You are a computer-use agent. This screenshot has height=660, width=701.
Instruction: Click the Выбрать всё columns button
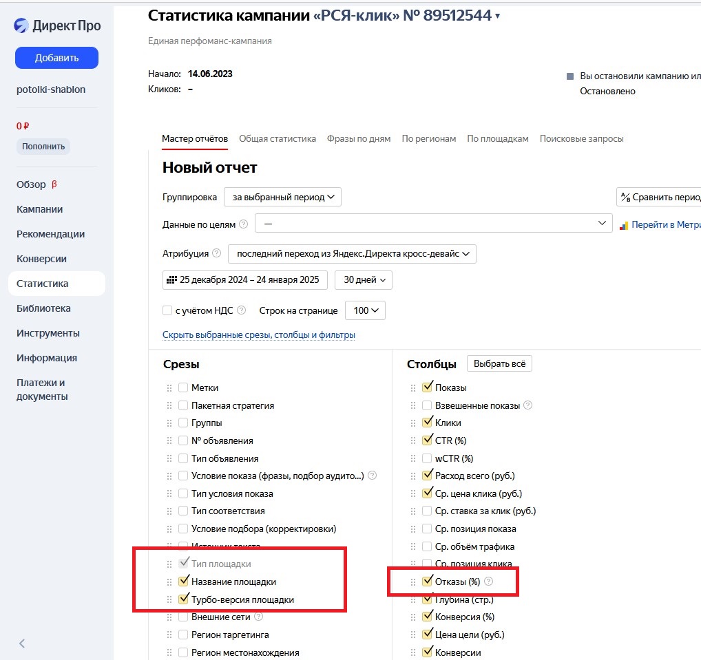tap(499, 363)
